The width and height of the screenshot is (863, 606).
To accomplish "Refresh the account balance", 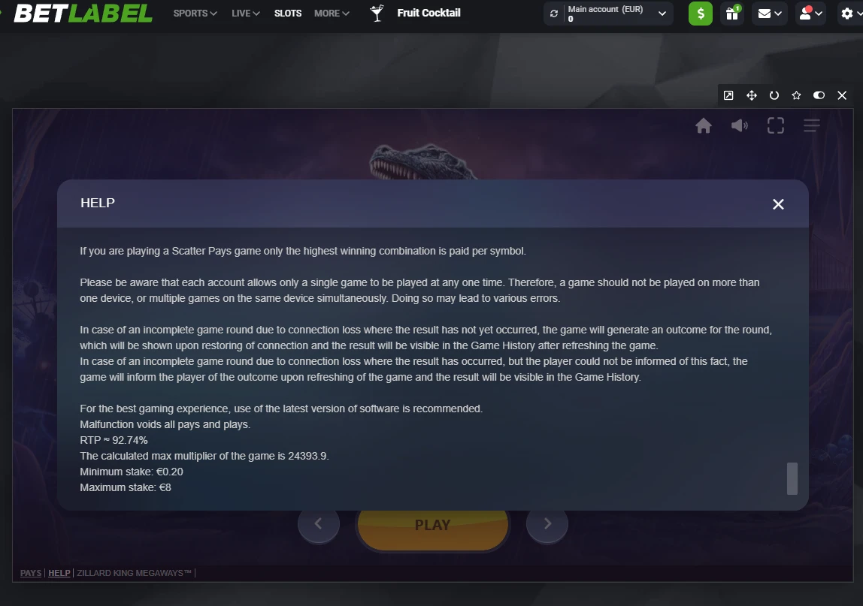I will click(554, 14).
